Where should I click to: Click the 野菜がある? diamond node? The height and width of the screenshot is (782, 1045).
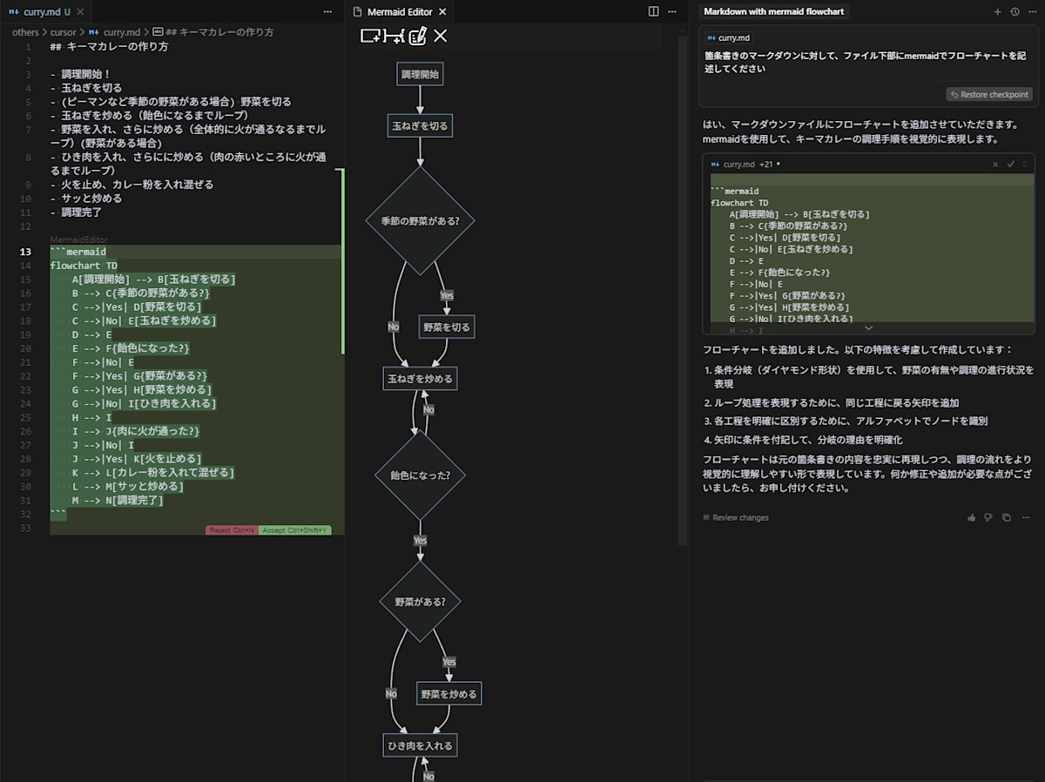420,602
